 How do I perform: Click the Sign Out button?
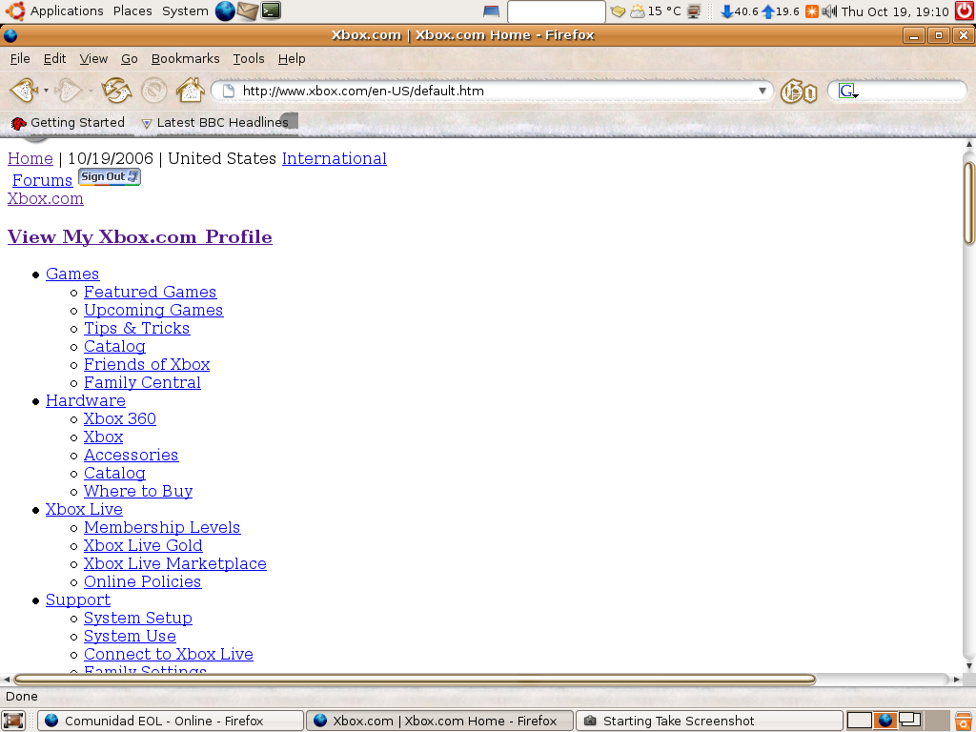click(x=110, y=176)
